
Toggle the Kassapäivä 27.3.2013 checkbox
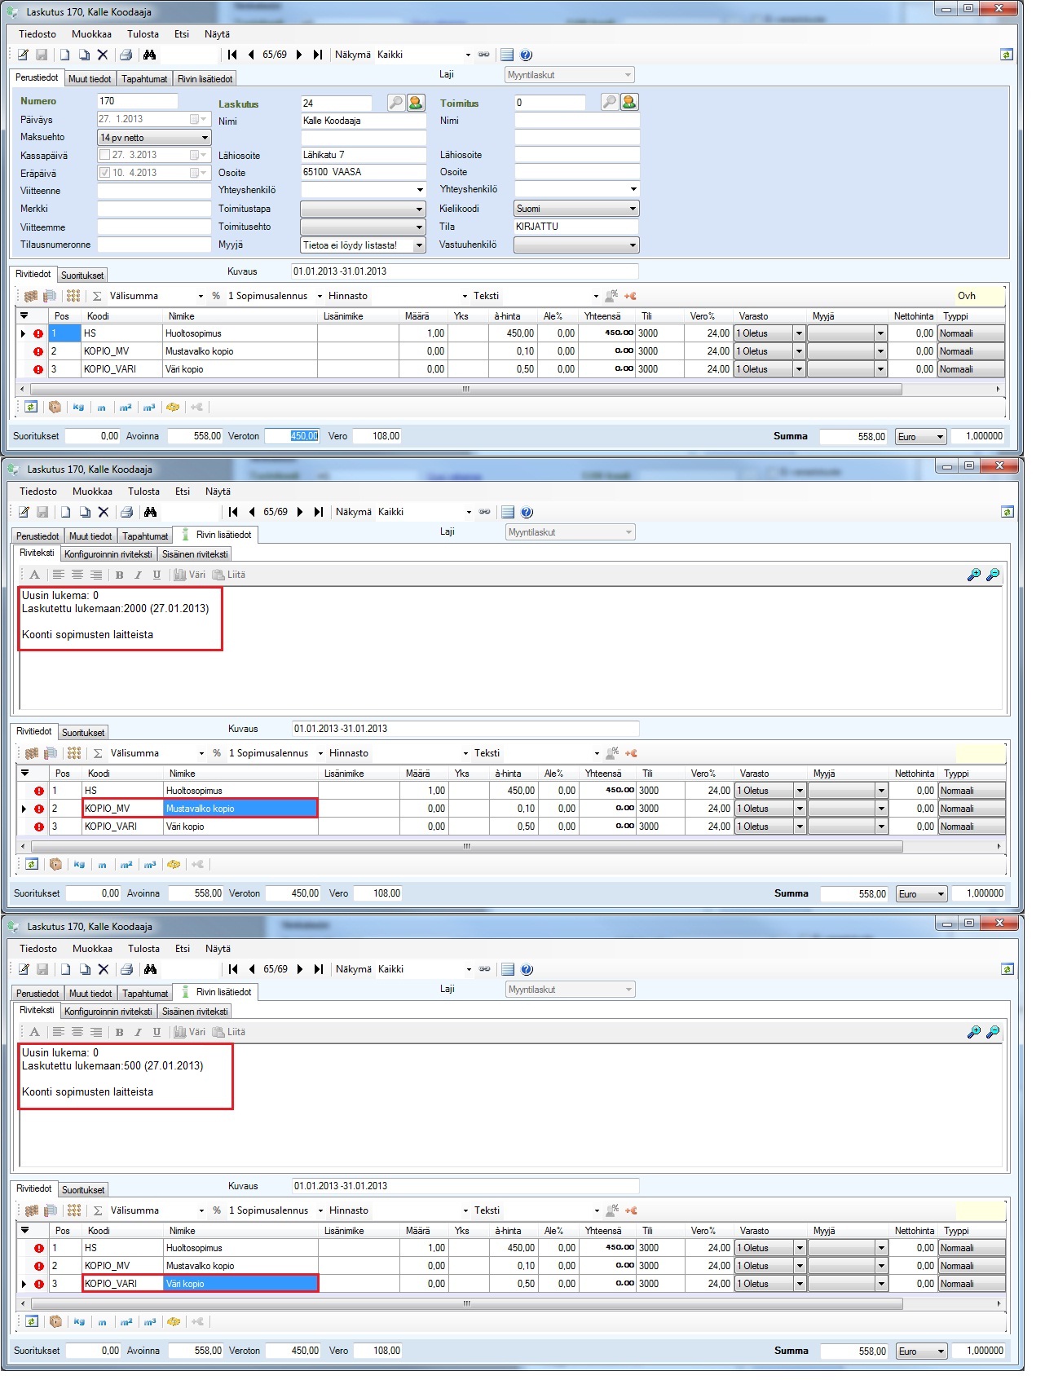coord(104,155)
